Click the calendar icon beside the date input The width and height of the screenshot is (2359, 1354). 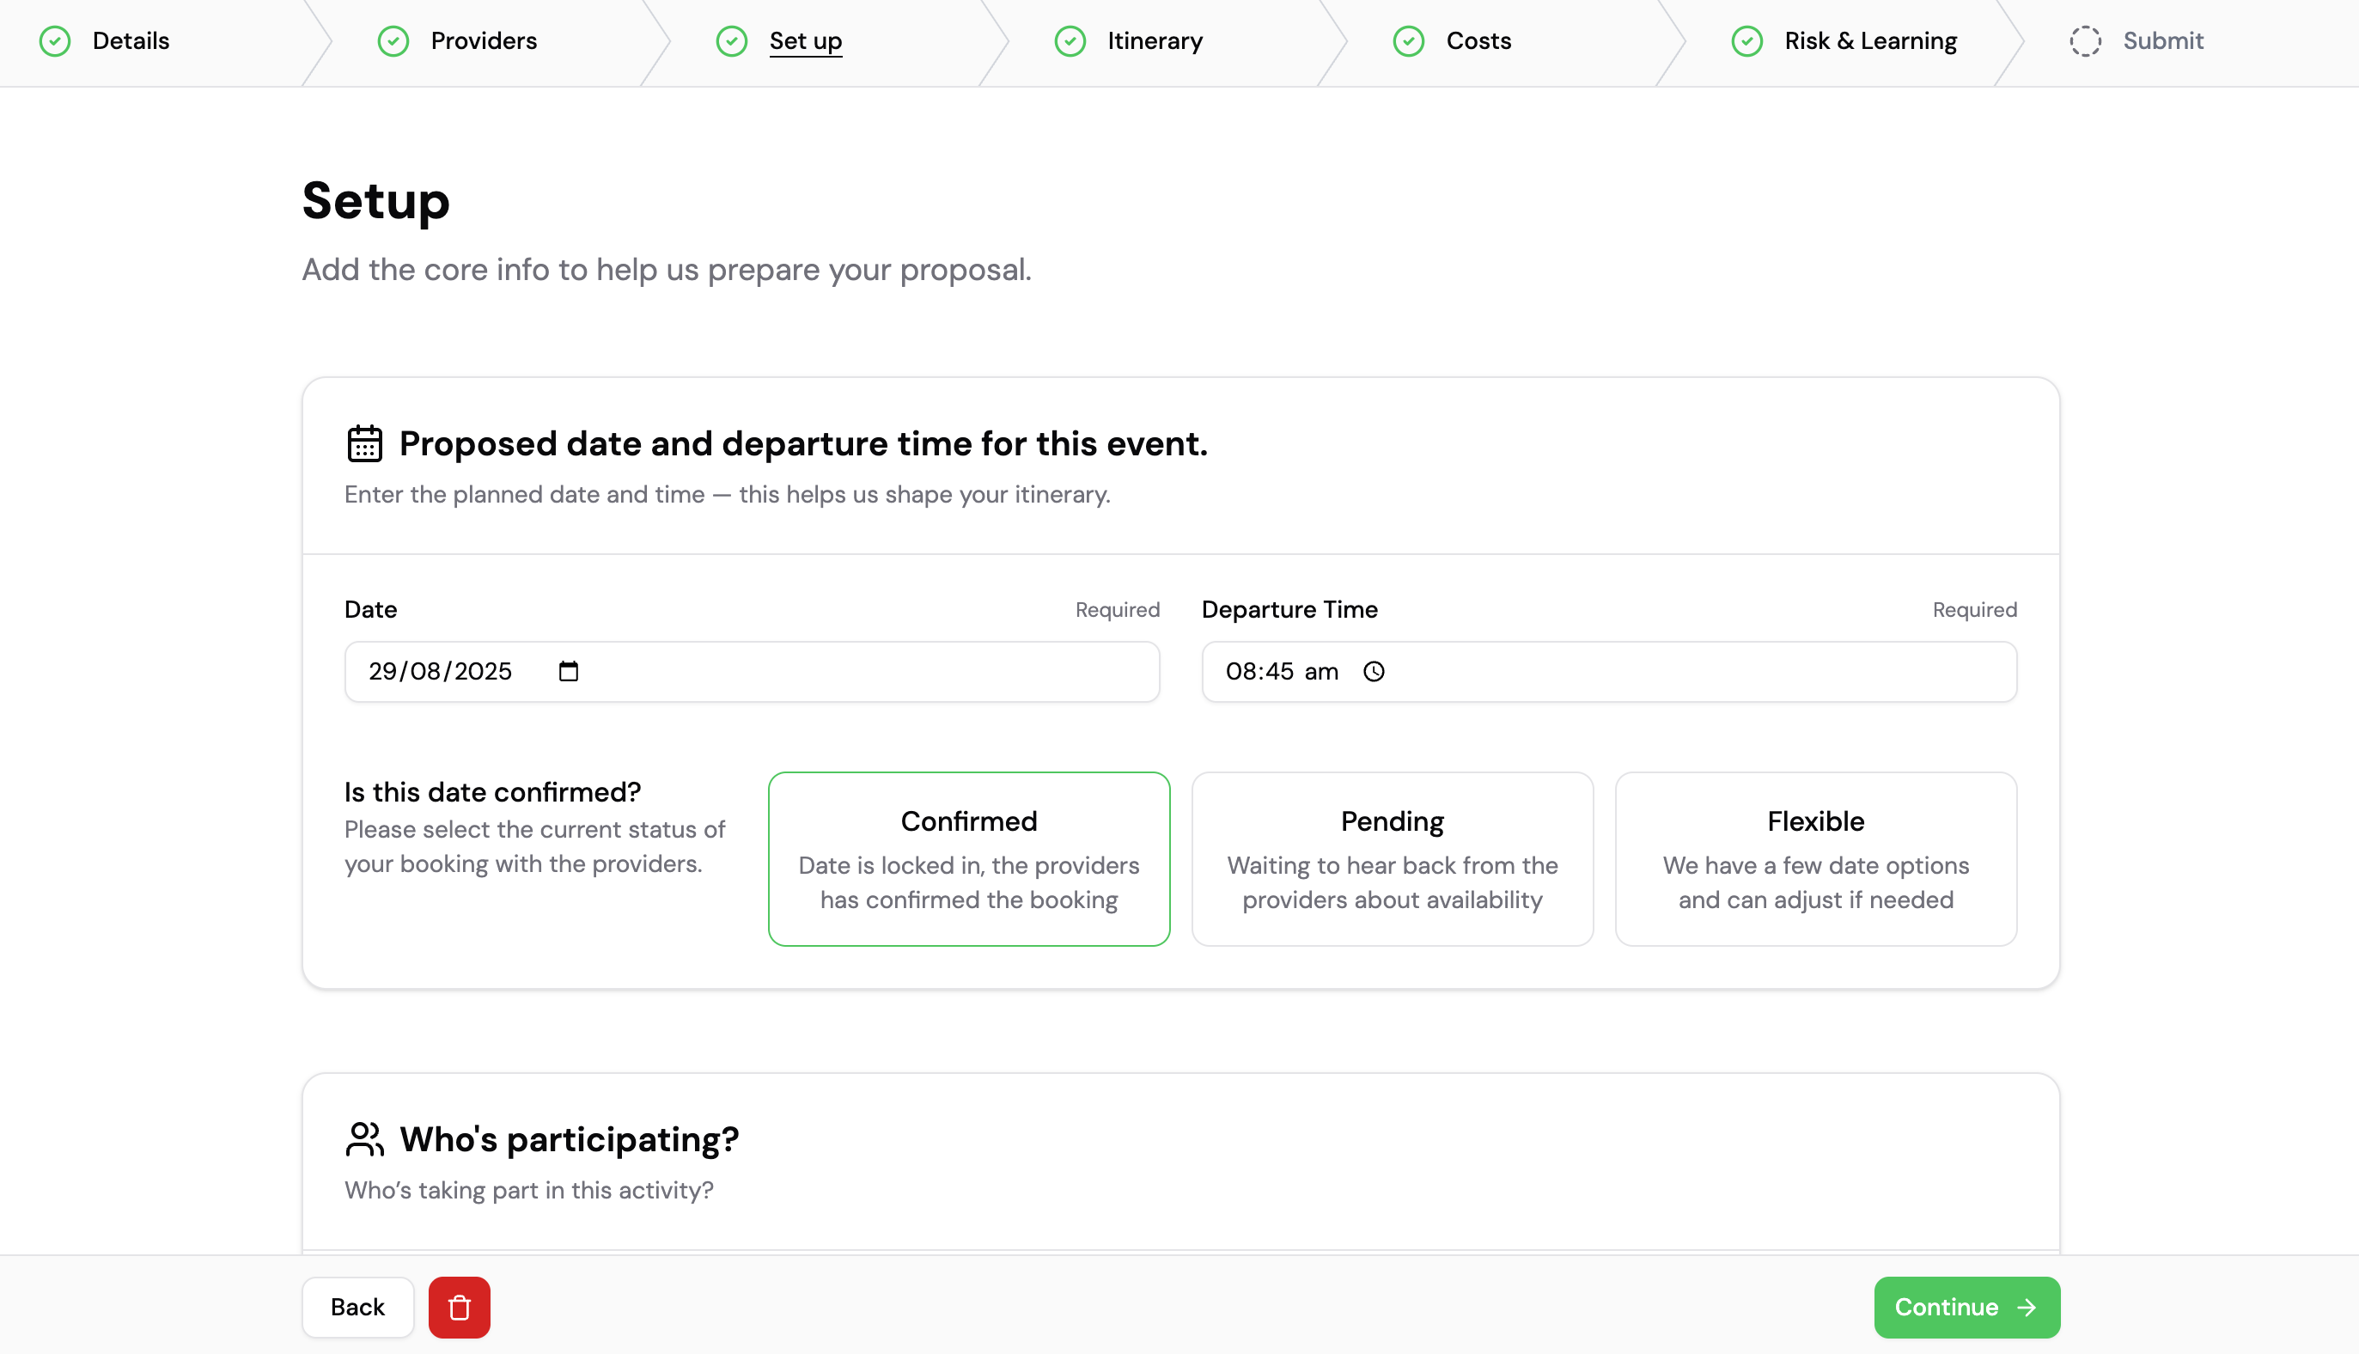pyautogui.click(x=569, y=672)
